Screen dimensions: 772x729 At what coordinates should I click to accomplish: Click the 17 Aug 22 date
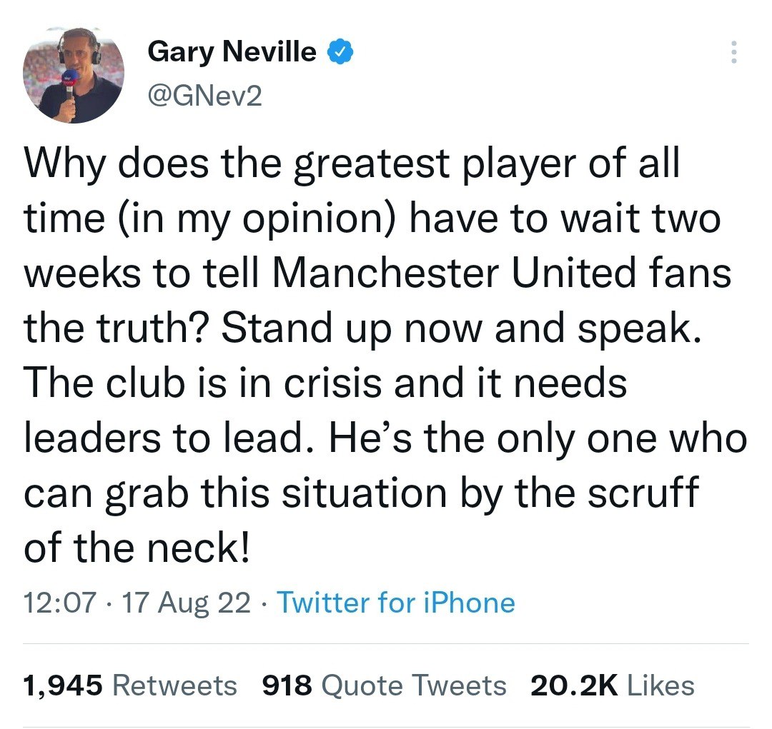tap(187, 603)
